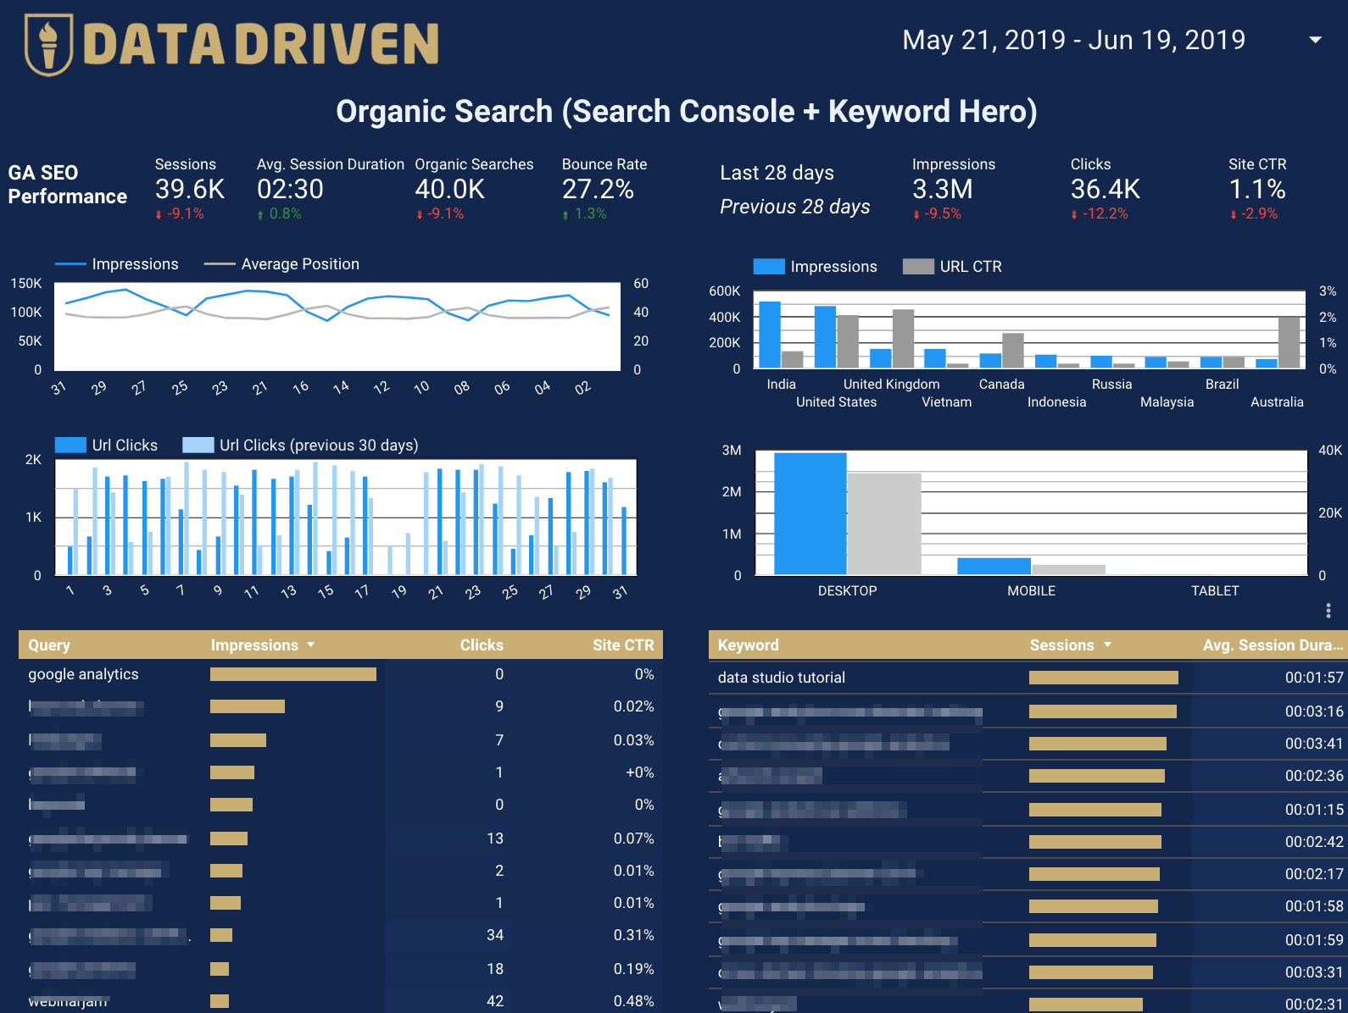The image size is (1348, 1013).
Task: Click the 0.07% Site CTR value
Action: click(633, 839)
